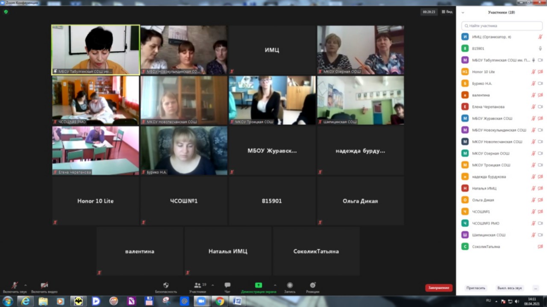Select Наталья ИМЦ in participant list

pos(502,188)
